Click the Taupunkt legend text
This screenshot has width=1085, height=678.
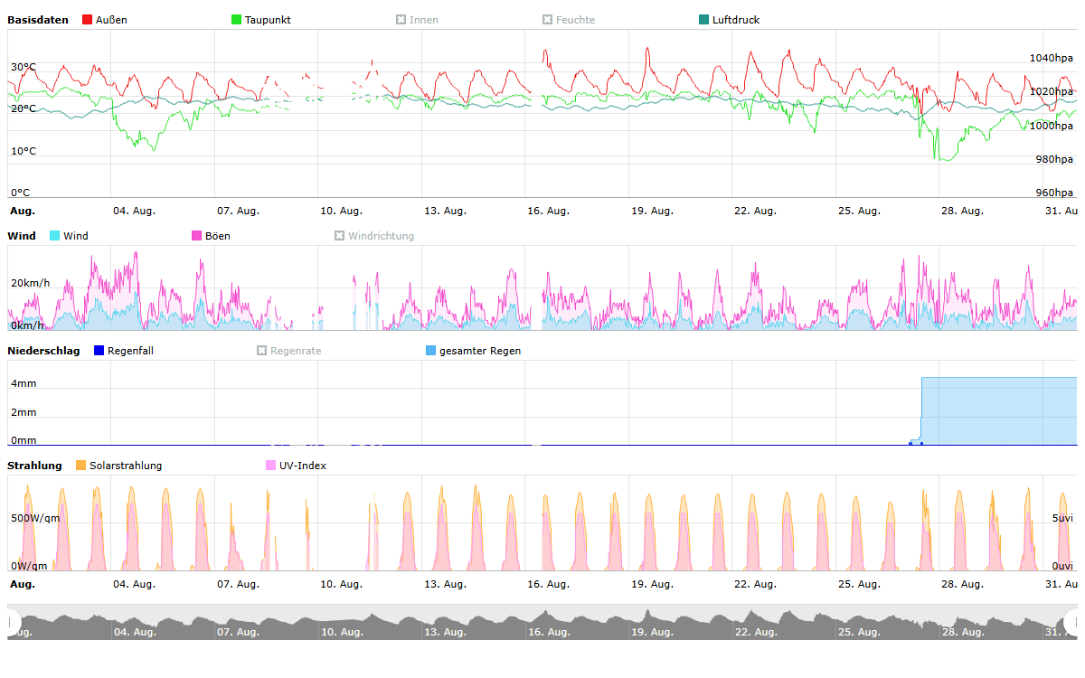pos(268,20)
